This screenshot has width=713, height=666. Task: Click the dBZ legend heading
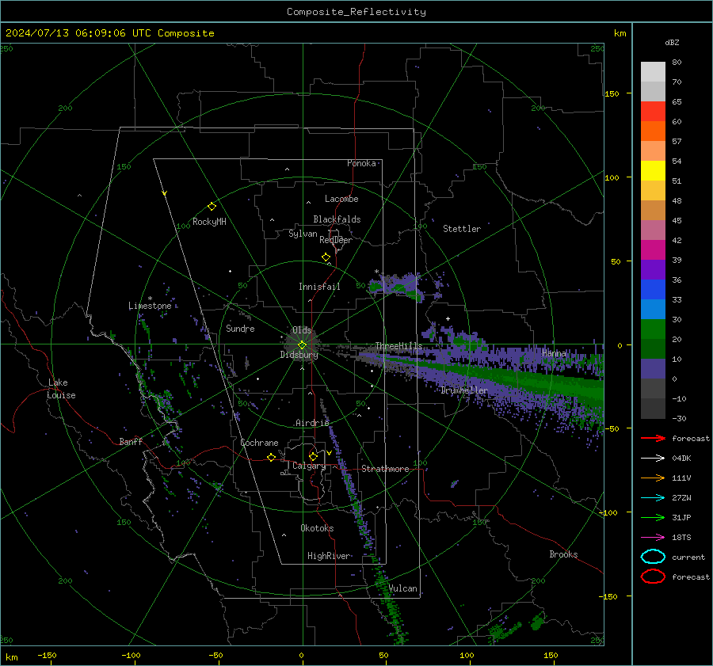672,42
